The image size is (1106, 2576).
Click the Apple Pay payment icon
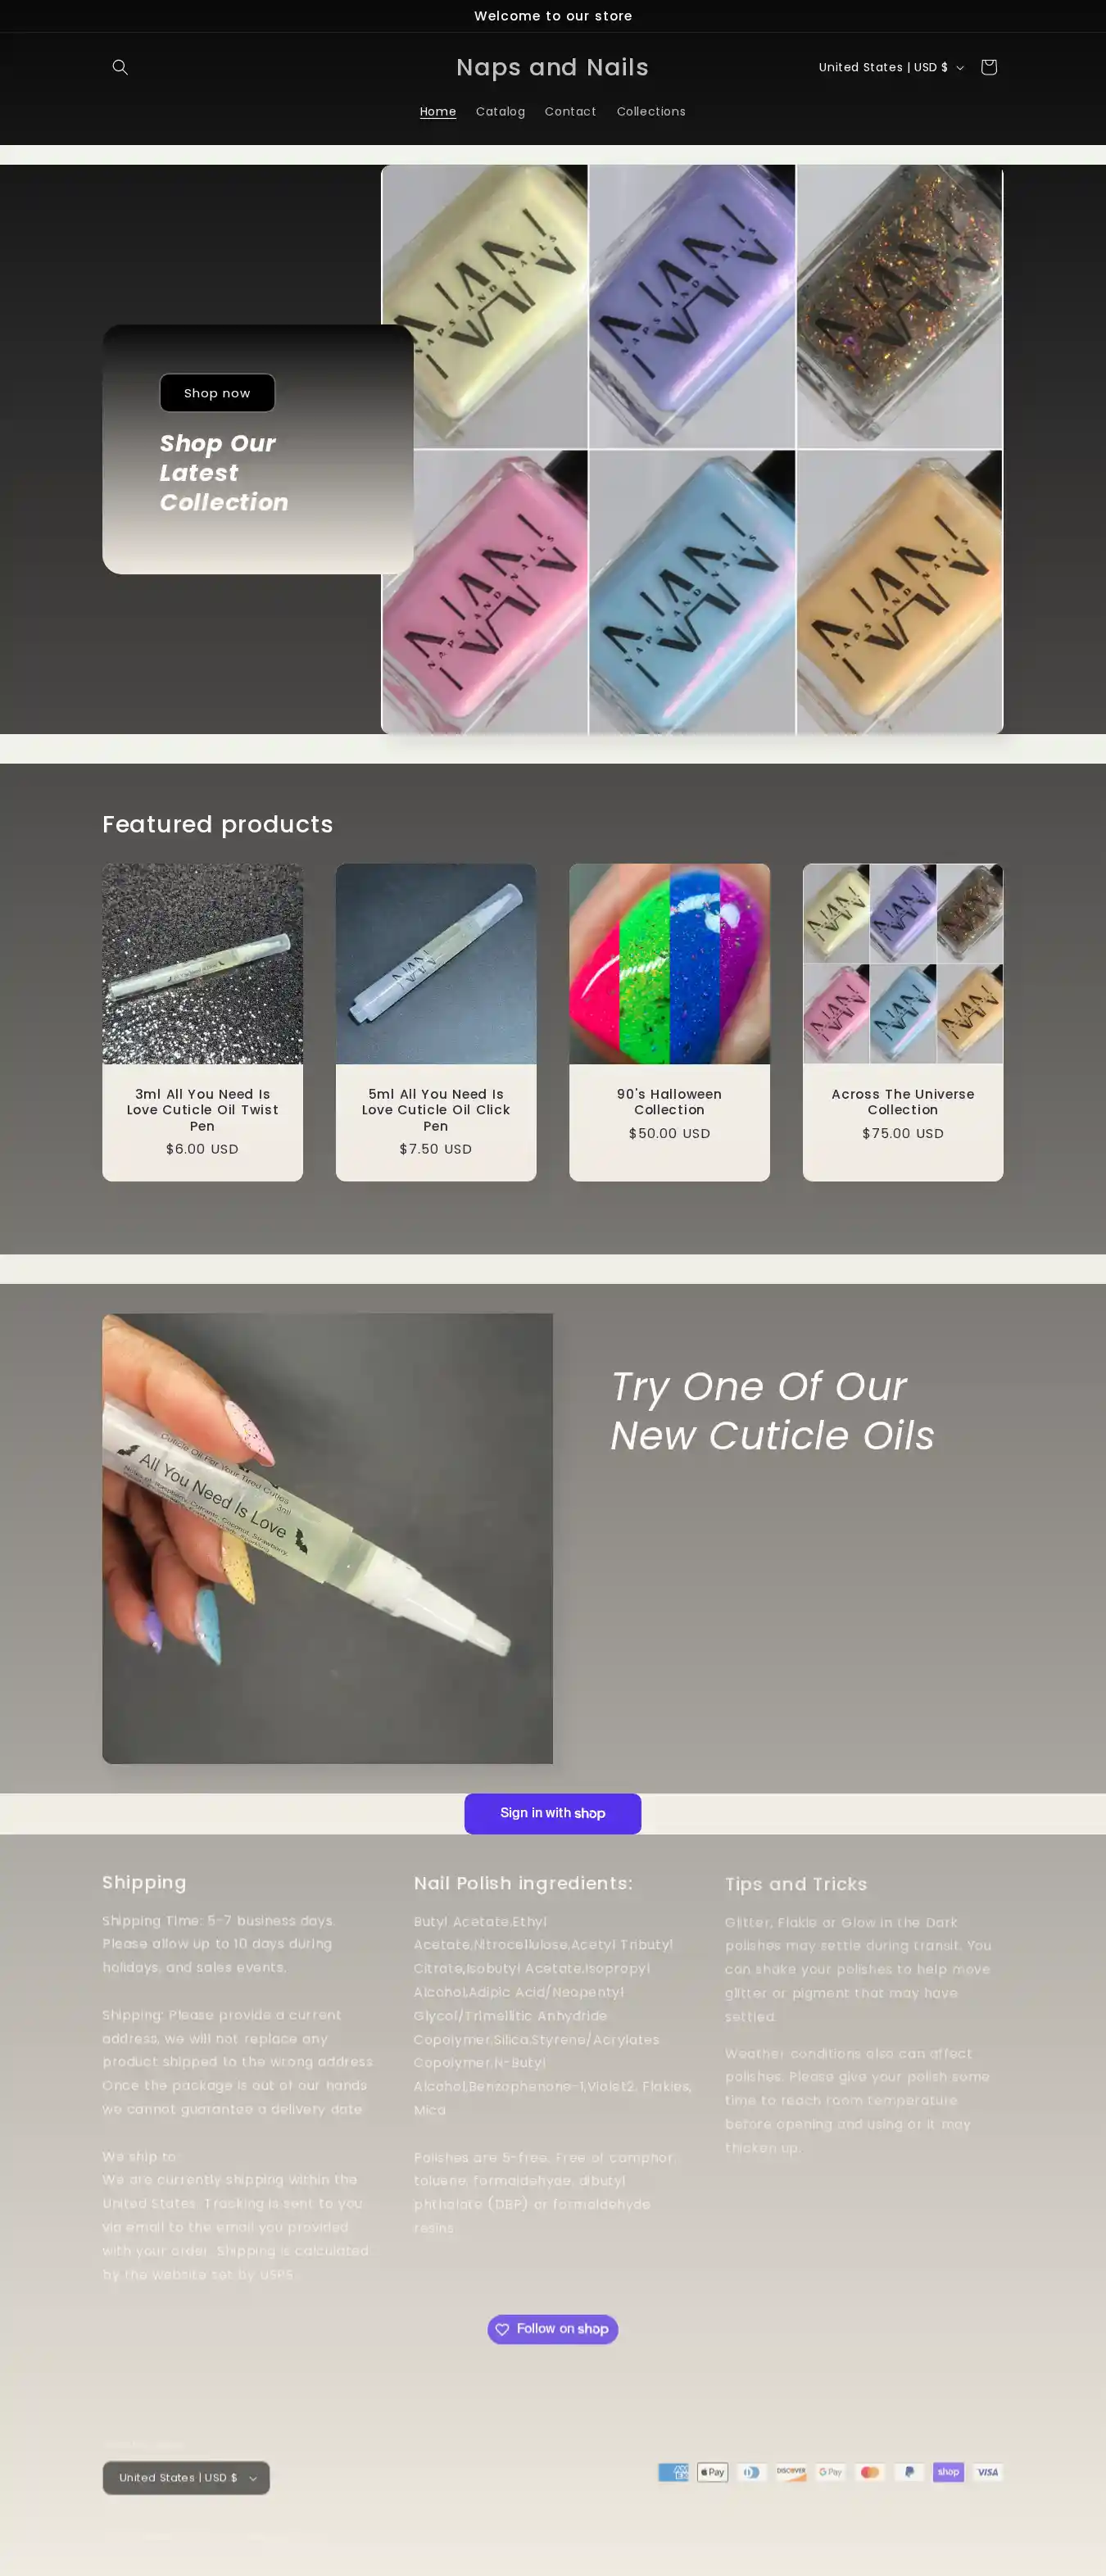pyautogui.click(x=712, y=2471)
